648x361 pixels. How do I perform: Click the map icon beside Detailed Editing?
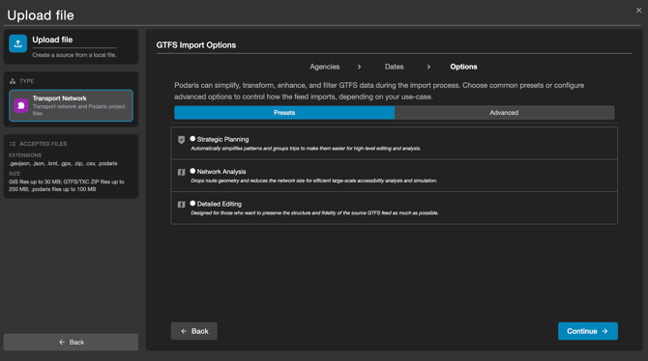pyautogui.click(x=181, y=205)
